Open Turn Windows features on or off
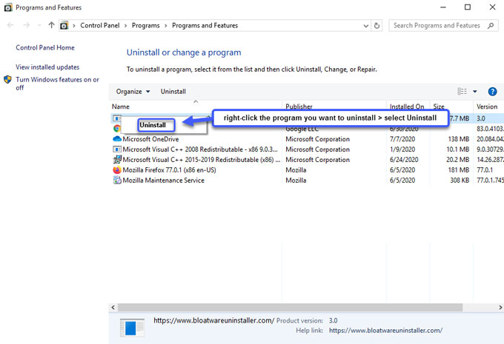504x344 pixels. click(x=57, y=84)
